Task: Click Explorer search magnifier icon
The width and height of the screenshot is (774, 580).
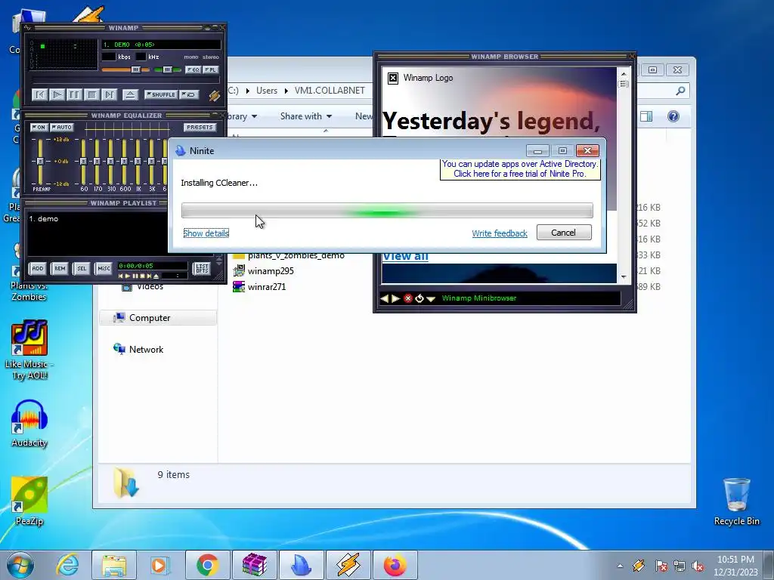Action: point(680,91)
